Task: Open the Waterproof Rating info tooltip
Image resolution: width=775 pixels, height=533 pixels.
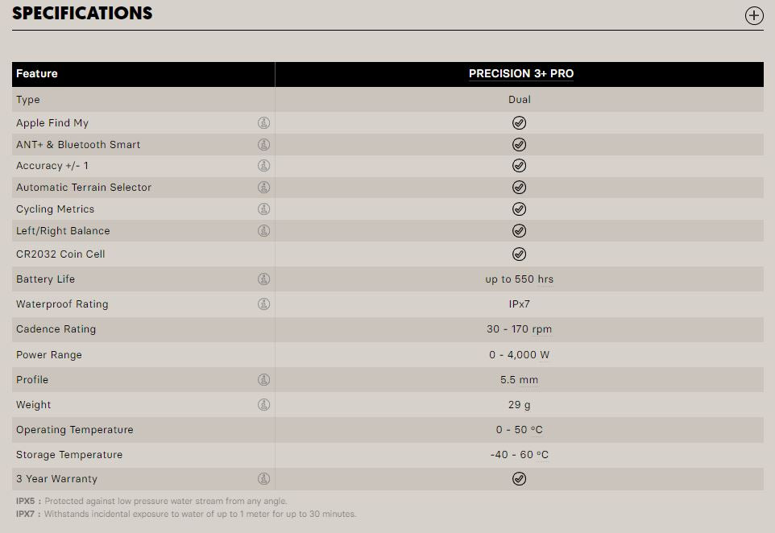Action: click(x=264, y=304)
